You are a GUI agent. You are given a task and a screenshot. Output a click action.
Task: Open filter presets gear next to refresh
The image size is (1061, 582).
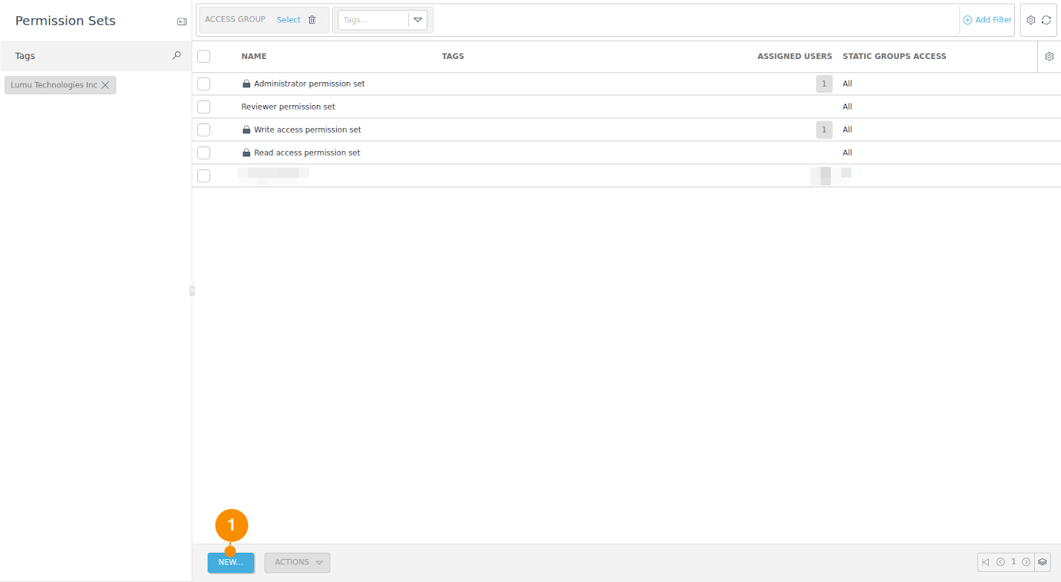coord(1031,20)
